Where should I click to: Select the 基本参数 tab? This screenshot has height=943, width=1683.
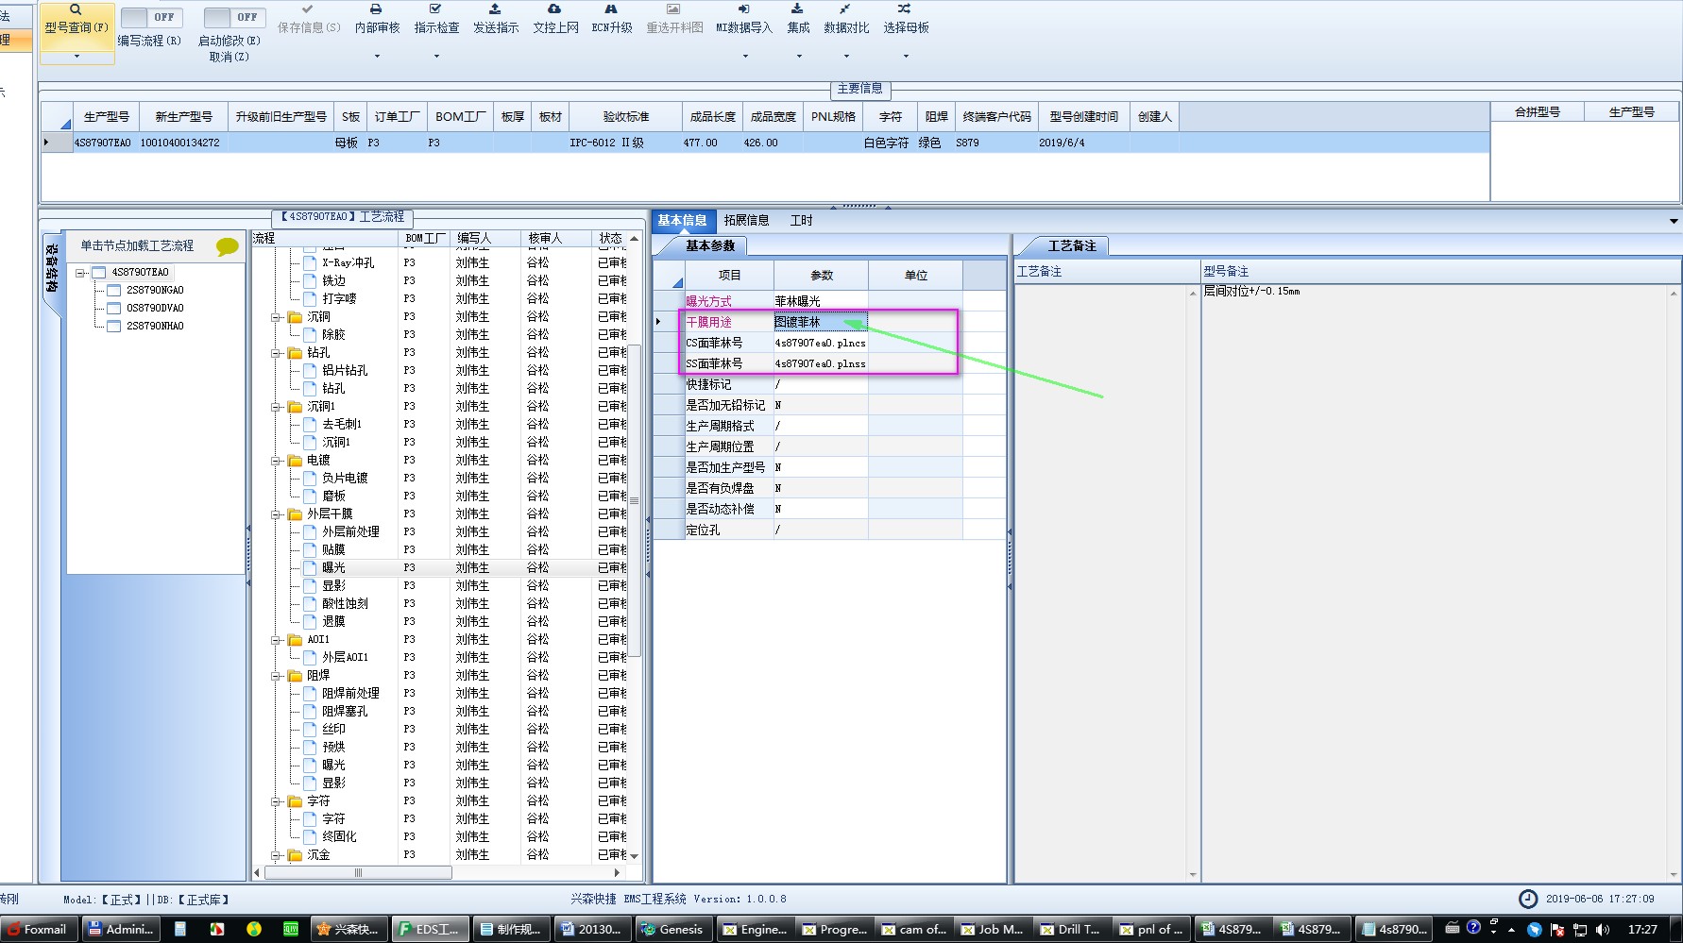tap(709, 245)
